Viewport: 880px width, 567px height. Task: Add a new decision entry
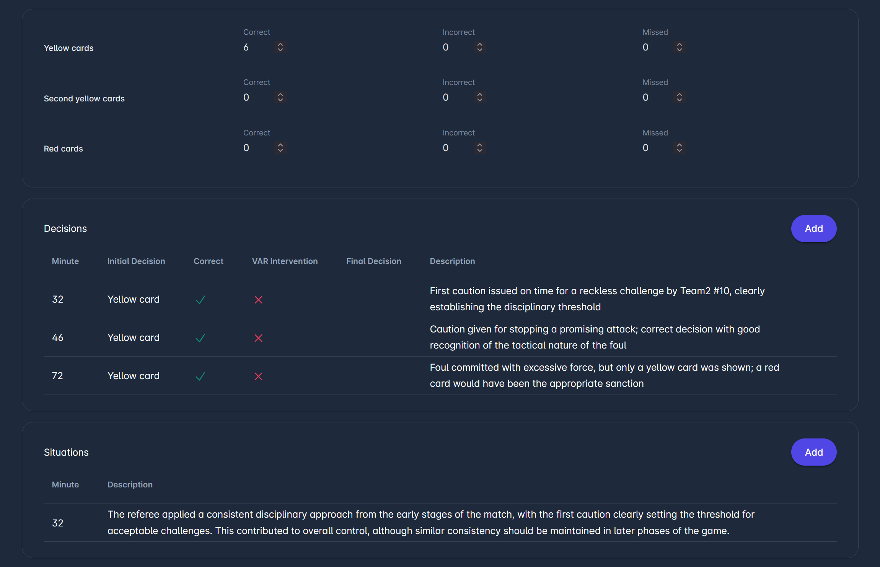813,228
